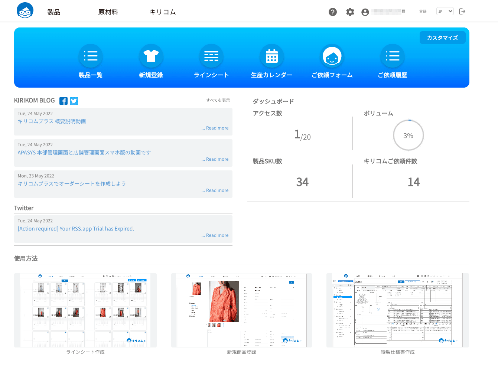Viewport: 498px width, 382px height.
Task: Open the 原材料 menu
Action: pyautogui.click(x=108, y=12)
